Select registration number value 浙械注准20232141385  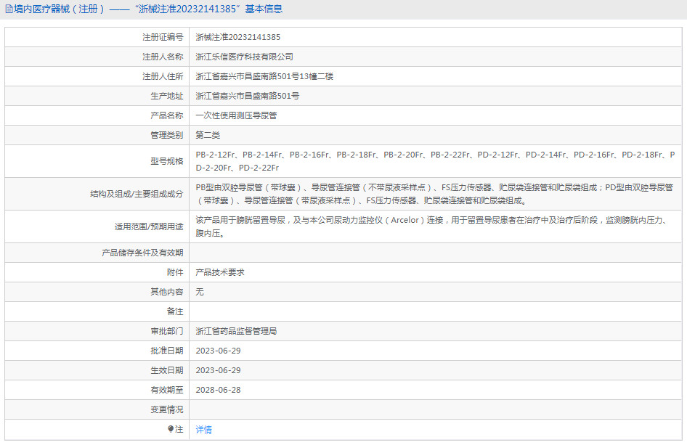coord(238,37)
